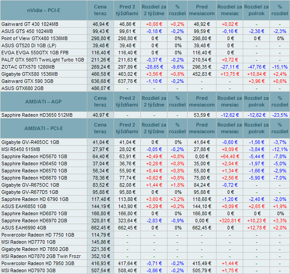The width and height of the screenshot is (290, 274).
Task: Select the AMD/ATI – AGP section header
Action: coord(44,102)
